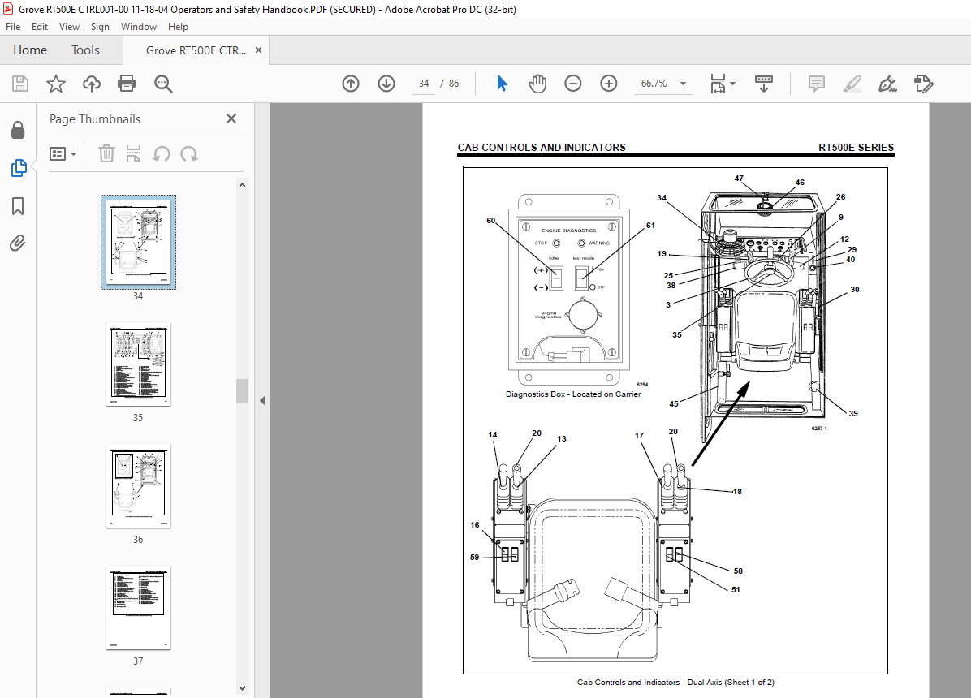This screenshot has height=698, width=971.
Task: Add document to starred with star icon
Action: click(x=56, y=84)
